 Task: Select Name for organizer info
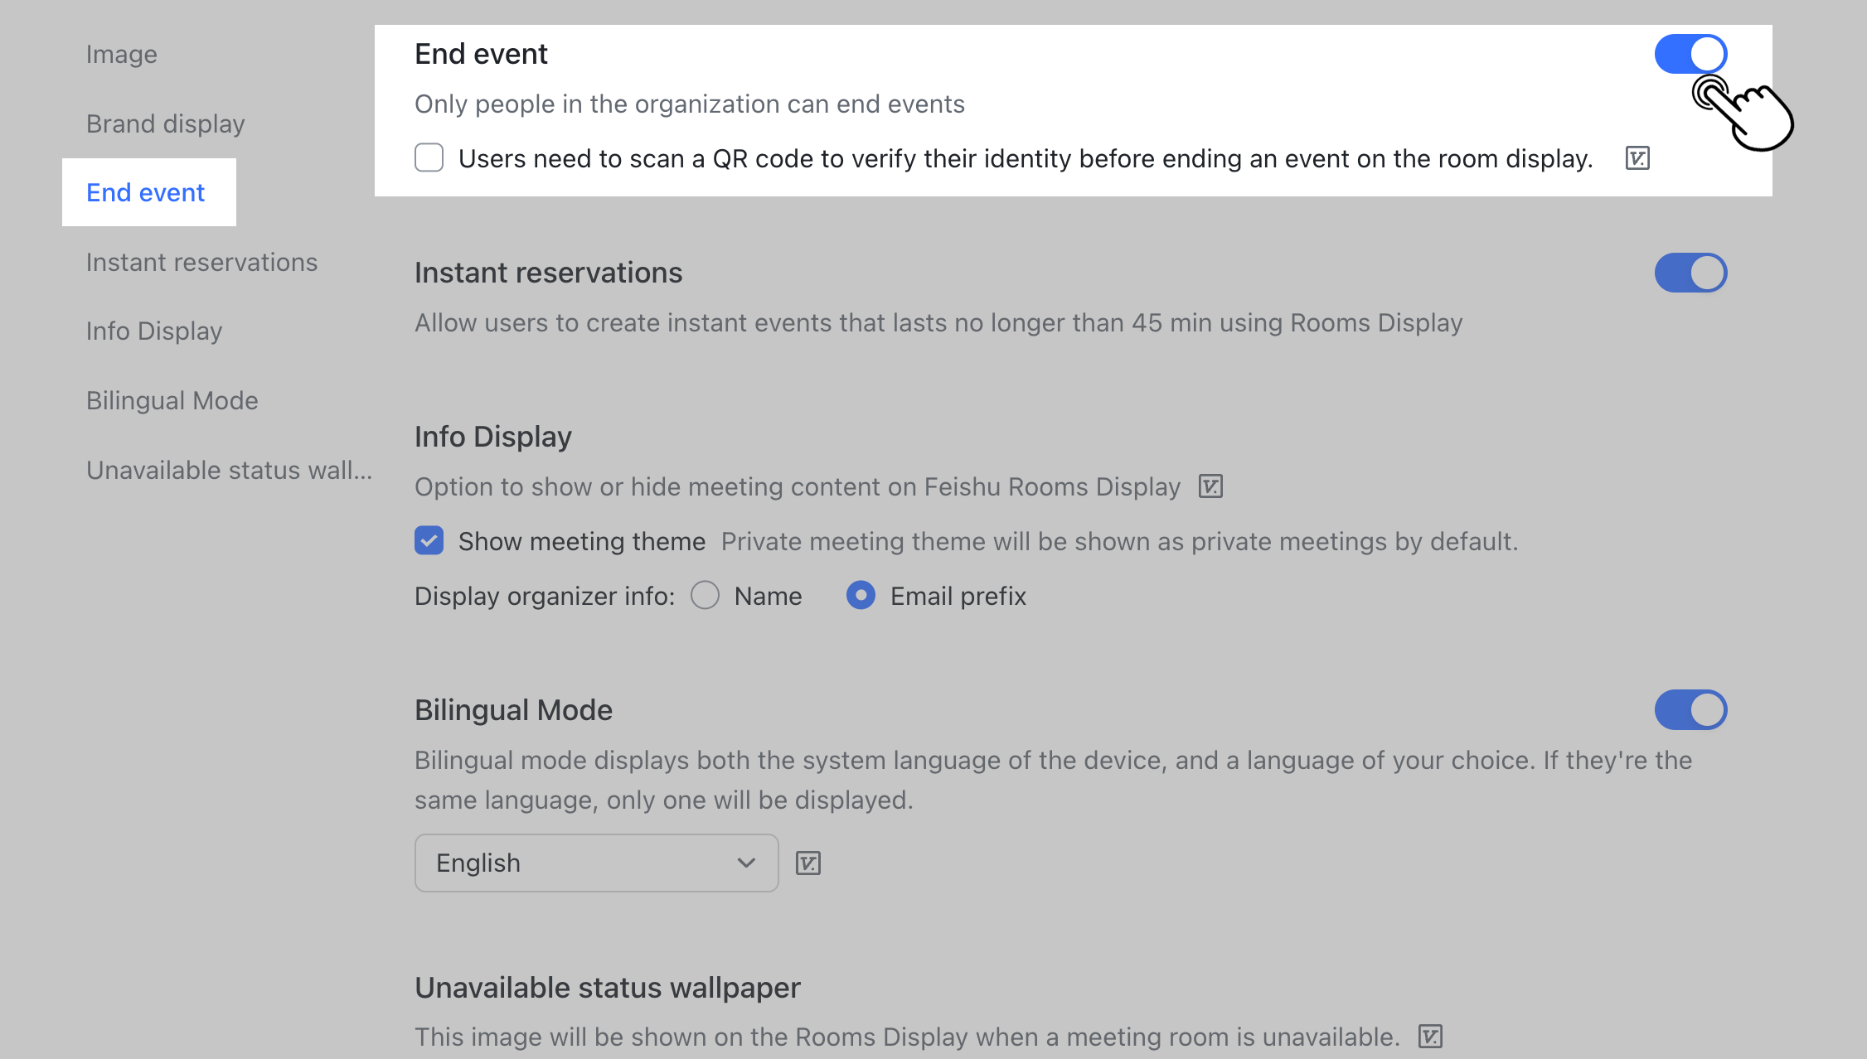706,596
